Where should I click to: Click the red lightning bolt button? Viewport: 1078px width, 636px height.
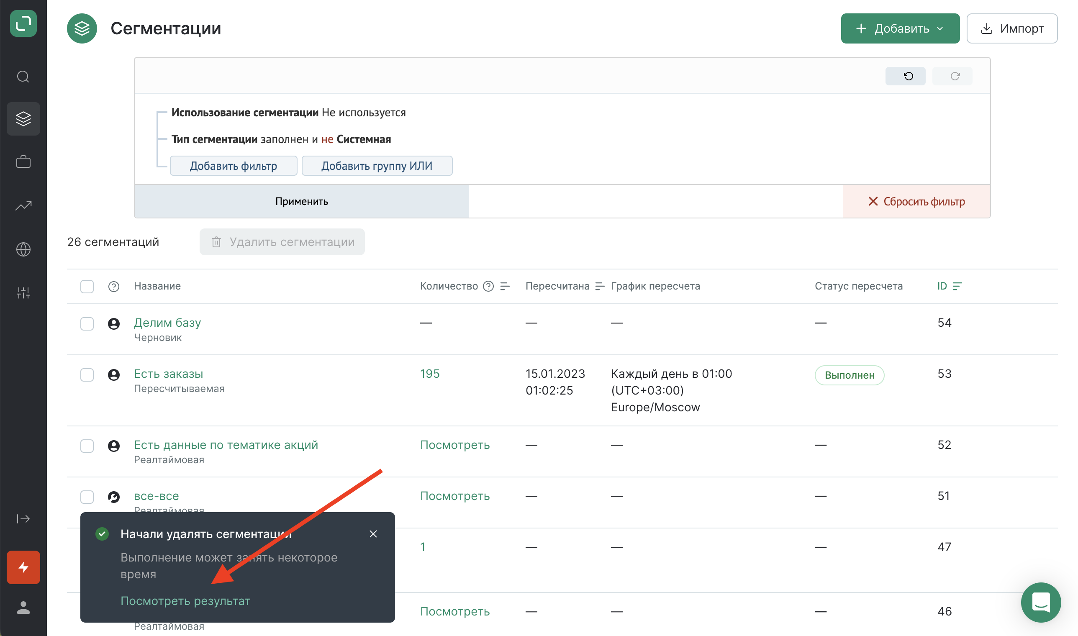click(23, 567)
